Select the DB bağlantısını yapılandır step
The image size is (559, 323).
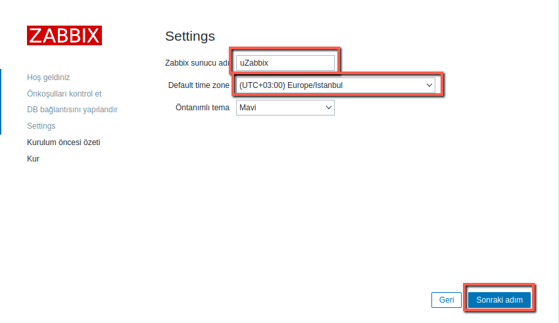point(72,110)
